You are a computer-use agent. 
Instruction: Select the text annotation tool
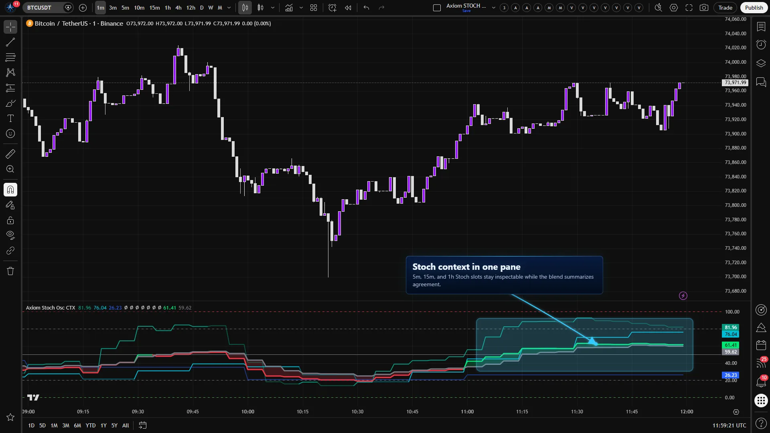point(10,118)
